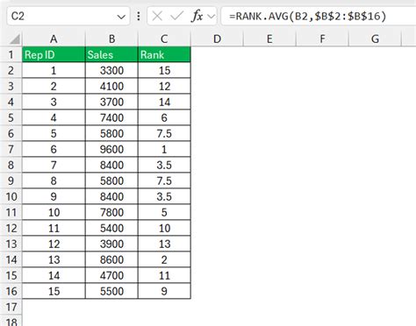The height and width of the screenshot is (326, 416).
Task: Click the Sales cell with 7800
Action: 111,212
